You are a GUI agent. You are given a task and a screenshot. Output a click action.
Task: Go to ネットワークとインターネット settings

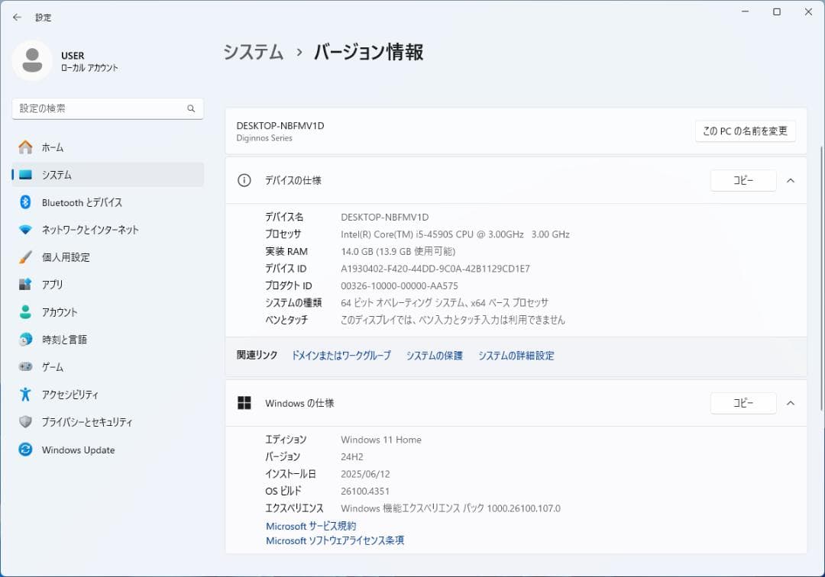tap(108, 230)
